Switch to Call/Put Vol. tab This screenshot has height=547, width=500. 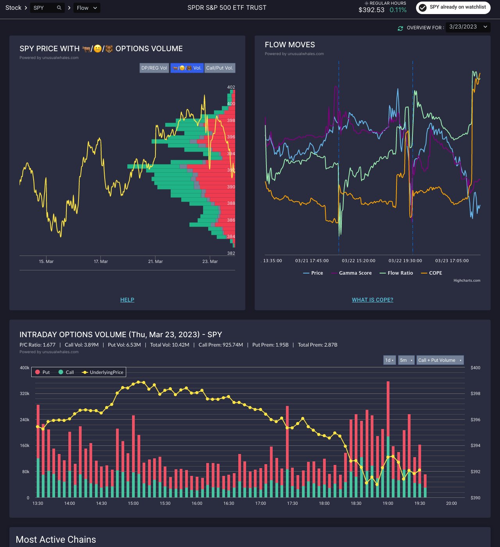click(x=220, y=68)
